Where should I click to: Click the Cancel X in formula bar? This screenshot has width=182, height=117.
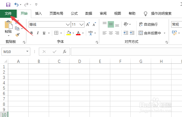[x=44, y=52]
